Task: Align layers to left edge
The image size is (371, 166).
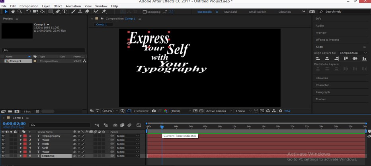Action: click(x=318, y=59)
